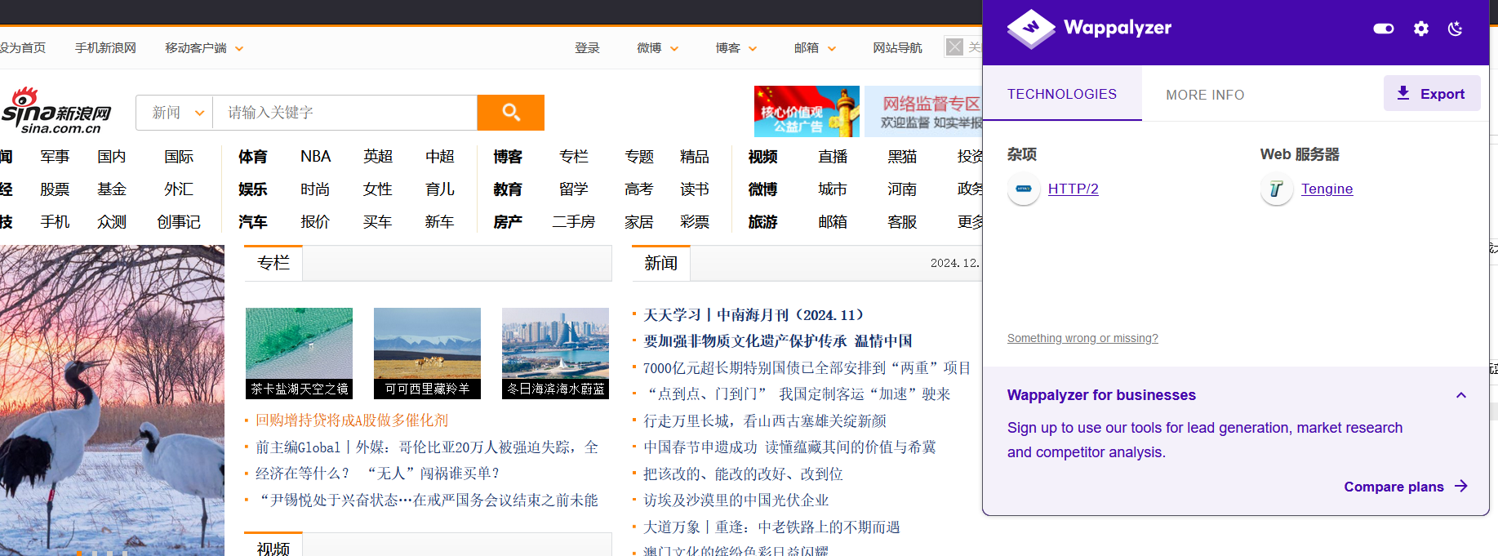1498x556 pixels.
Task: Click 'Something wrong or missing?' link
Action: coord(1082,338)
